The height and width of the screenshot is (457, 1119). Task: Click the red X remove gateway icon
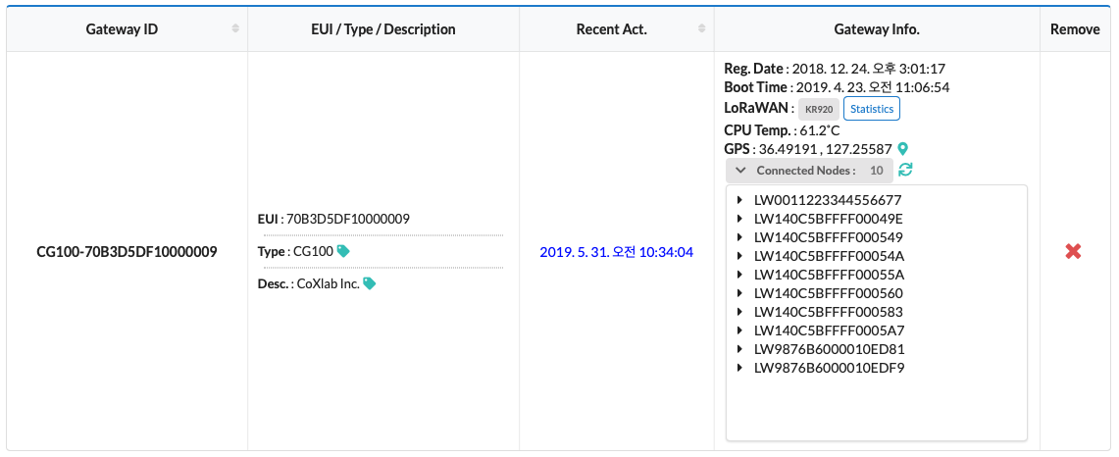[x=1073, y=252]
